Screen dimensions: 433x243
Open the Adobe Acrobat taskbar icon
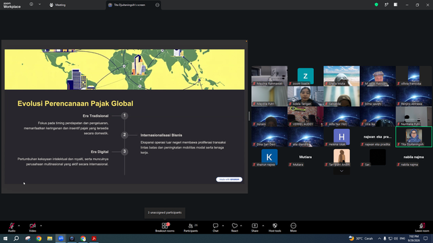coord(94,238)
